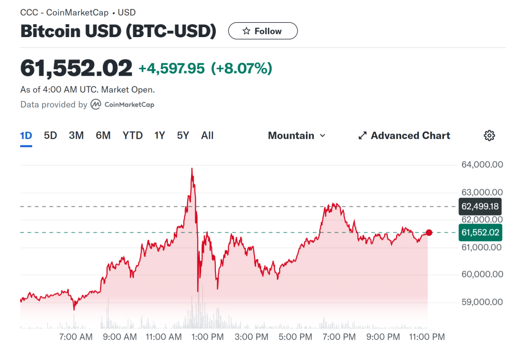Viewport: 507px width, 349px height.
Task: Click the star icon in Follow
Action: [x=247, y=31]
